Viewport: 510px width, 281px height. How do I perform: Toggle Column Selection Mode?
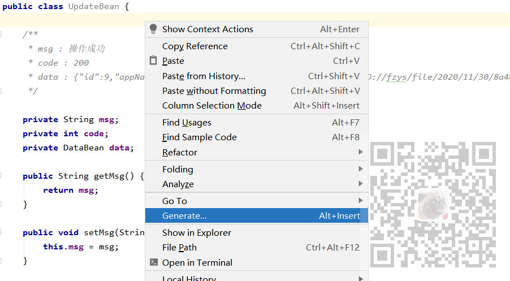point(211,106)
